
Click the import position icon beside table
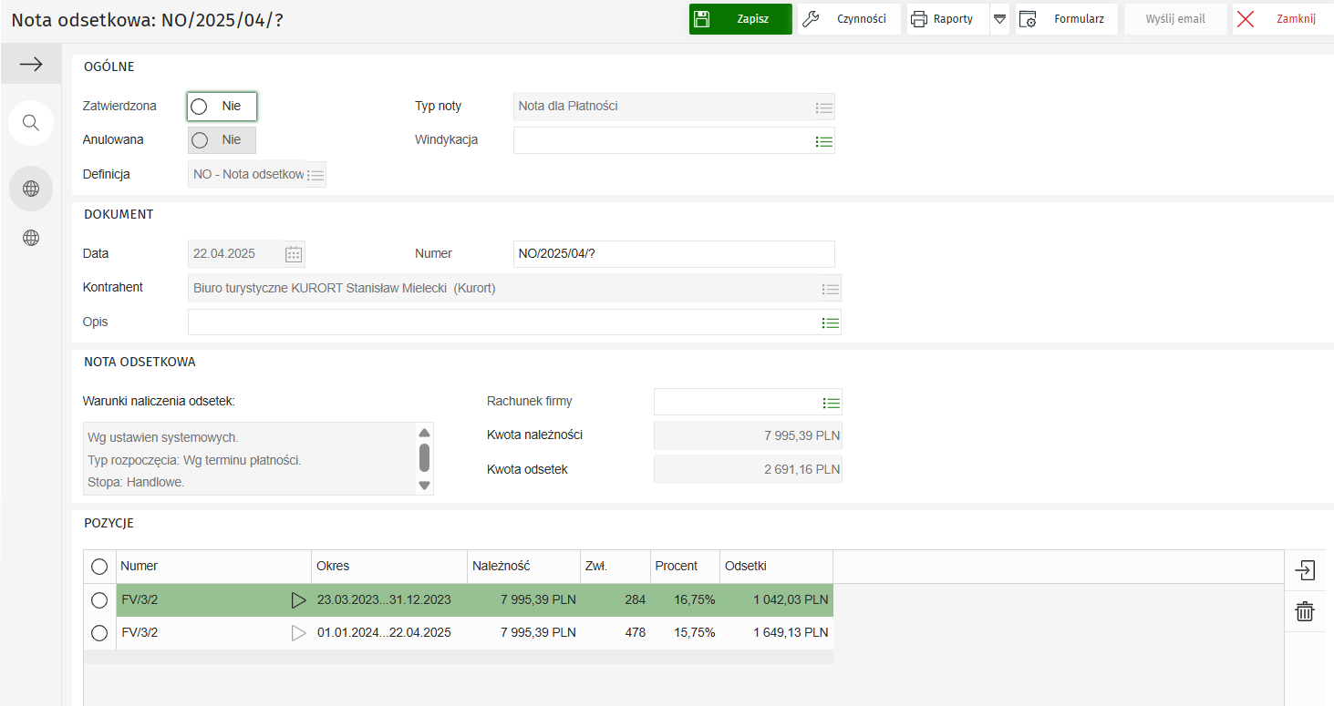(1305, 571)
